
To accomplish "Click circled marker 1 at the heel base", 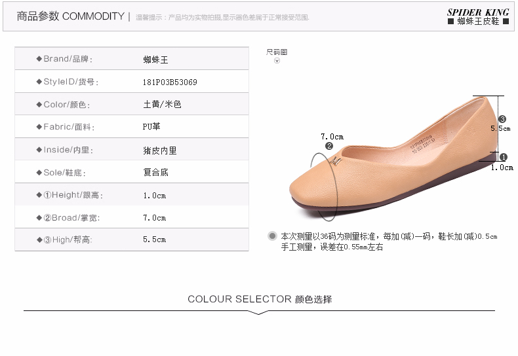I will click(503, 157).
